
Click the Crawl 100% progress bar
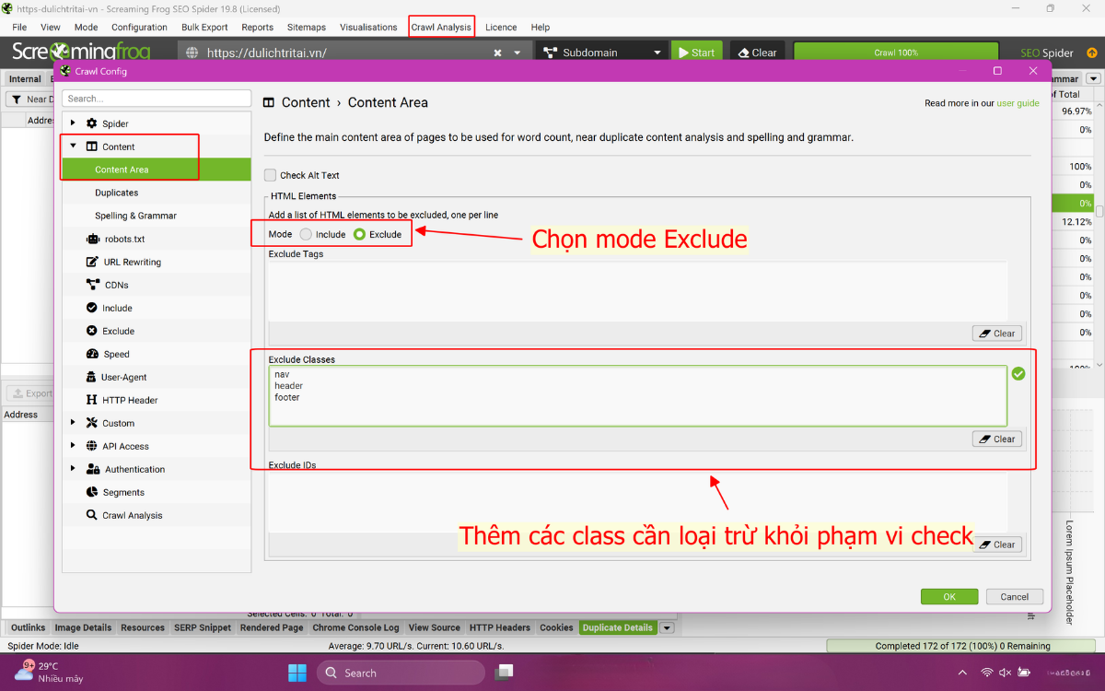coord(895,53)
